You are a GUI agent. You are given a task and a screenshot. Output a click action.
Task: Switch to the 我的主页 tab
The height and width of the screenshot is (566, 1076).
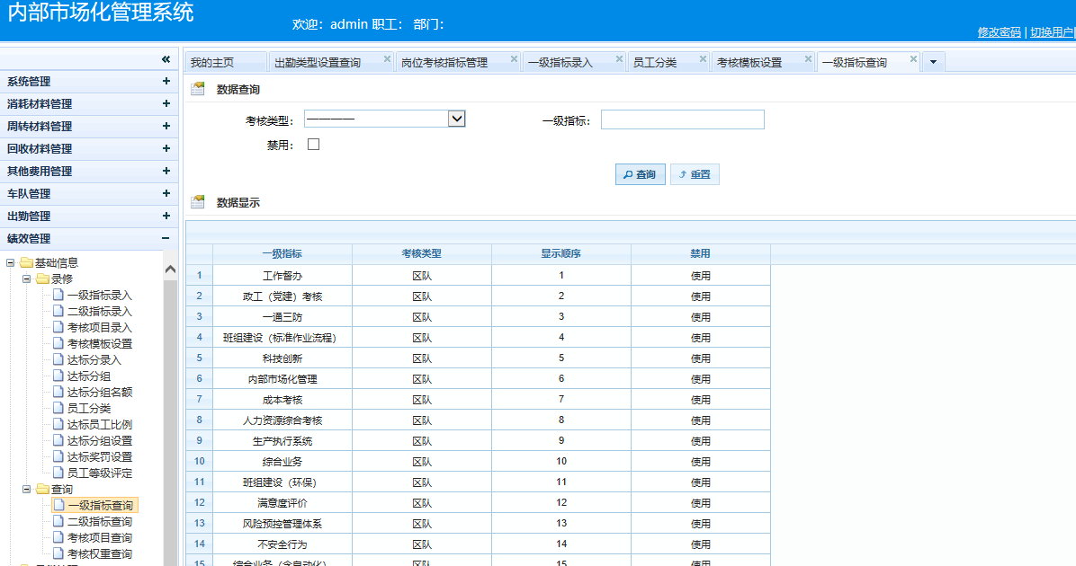pyautogui.click(x=212, y=62)
